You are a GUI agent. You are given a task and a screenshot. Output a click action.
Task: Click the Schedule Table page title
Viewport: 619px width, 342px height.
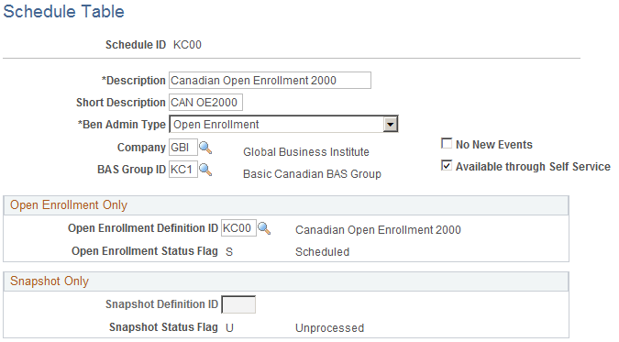[63, 11]
